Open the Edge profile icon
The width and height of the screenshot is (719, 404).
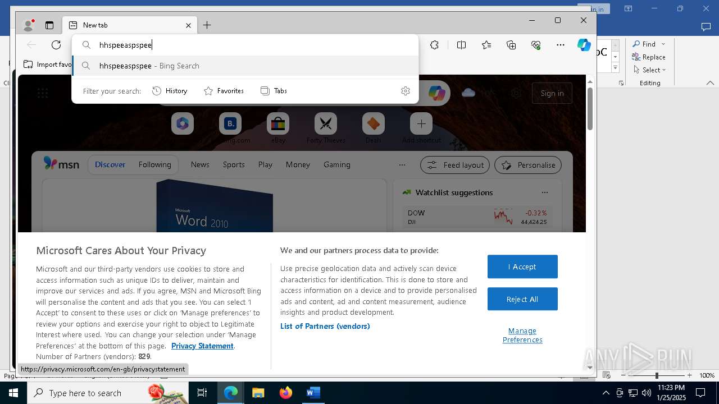point(28,25)
